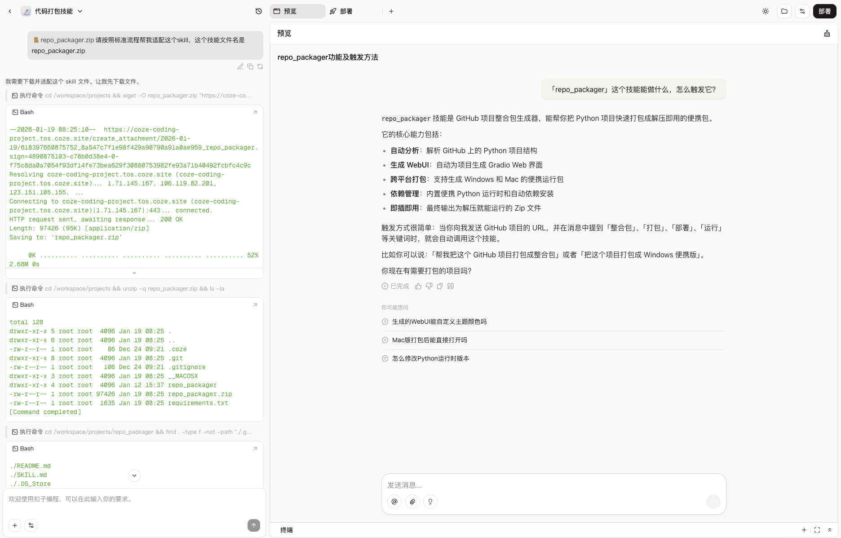Toggle fullscreen on the terminal panel
841x538 pixels.
pos(816,530)
